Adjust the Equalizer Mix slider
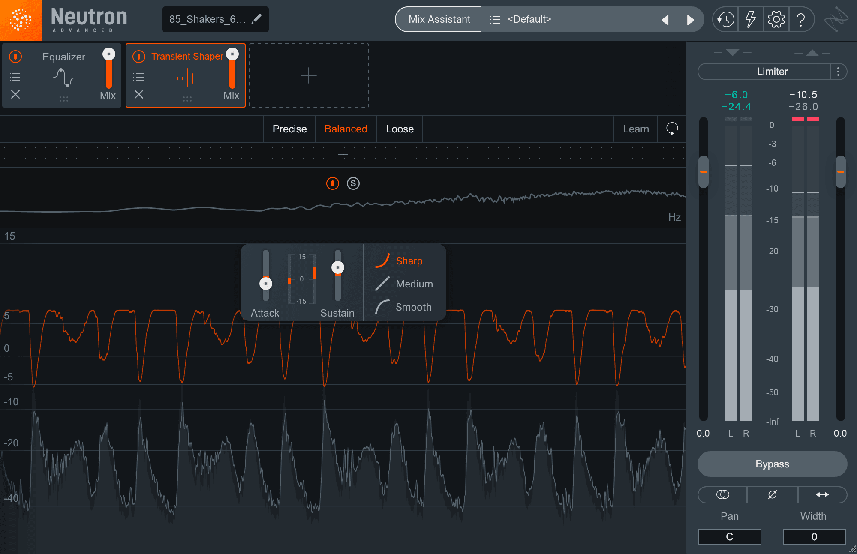Image resolution: width=857 pixels, height=554 pixels. click(109, 54)
